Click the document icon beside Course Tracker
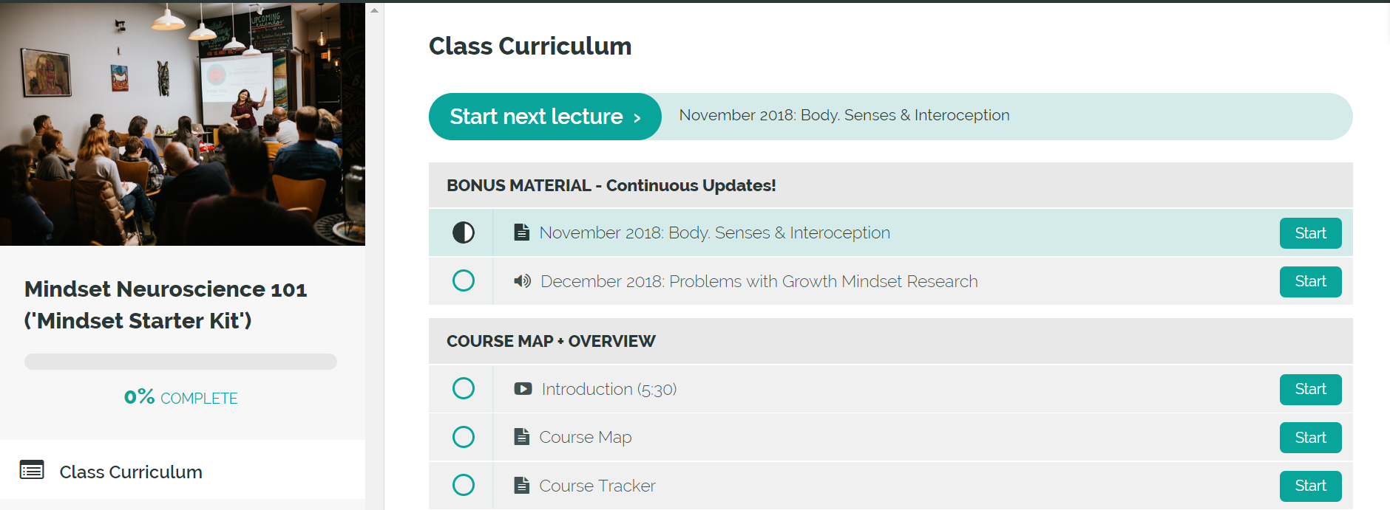This screenshot has width=1390, height=510. point(522,486)
